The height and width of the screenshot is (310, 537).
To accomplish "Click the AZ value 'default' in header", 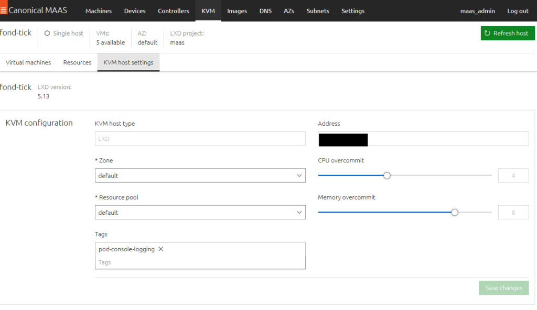I will tap(147, 42).
